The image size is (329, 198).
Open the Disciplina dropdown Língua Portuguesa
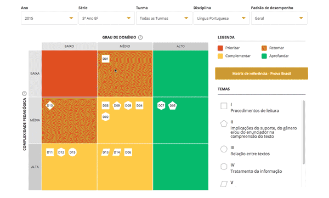click(222, 18)
